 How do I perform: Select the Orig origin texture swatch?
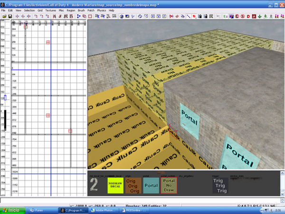click(133, 185)
